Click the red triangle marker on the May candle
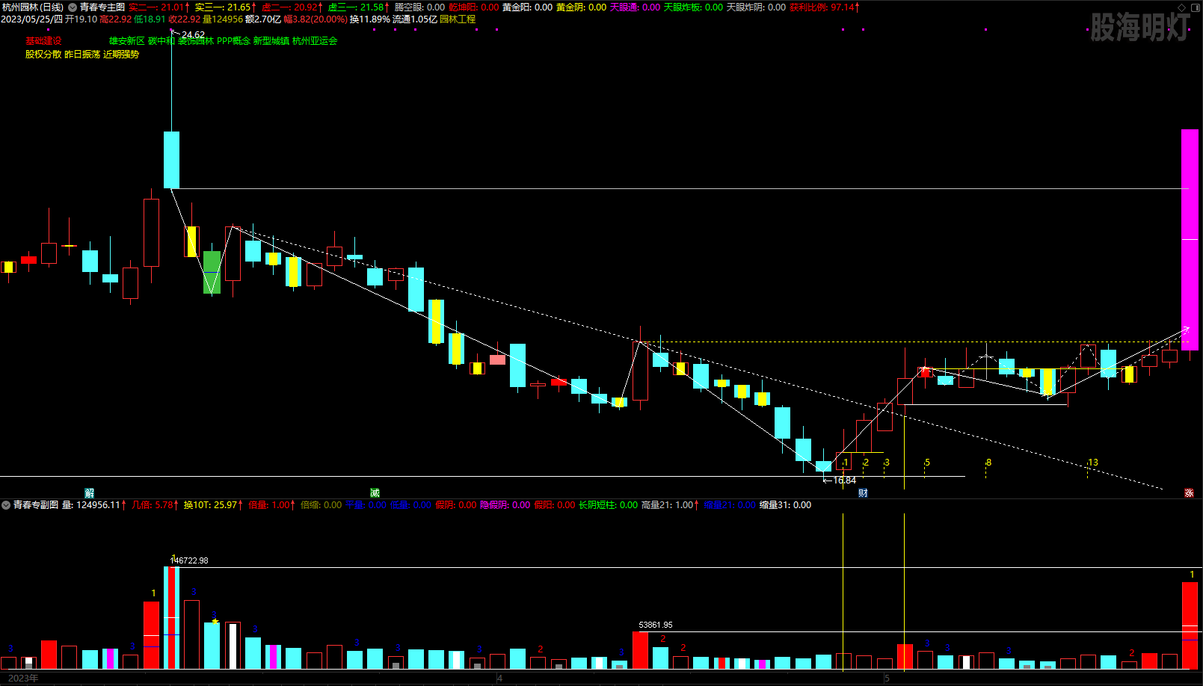Viewport: 1203px width, 686px height. click(925, 371)
